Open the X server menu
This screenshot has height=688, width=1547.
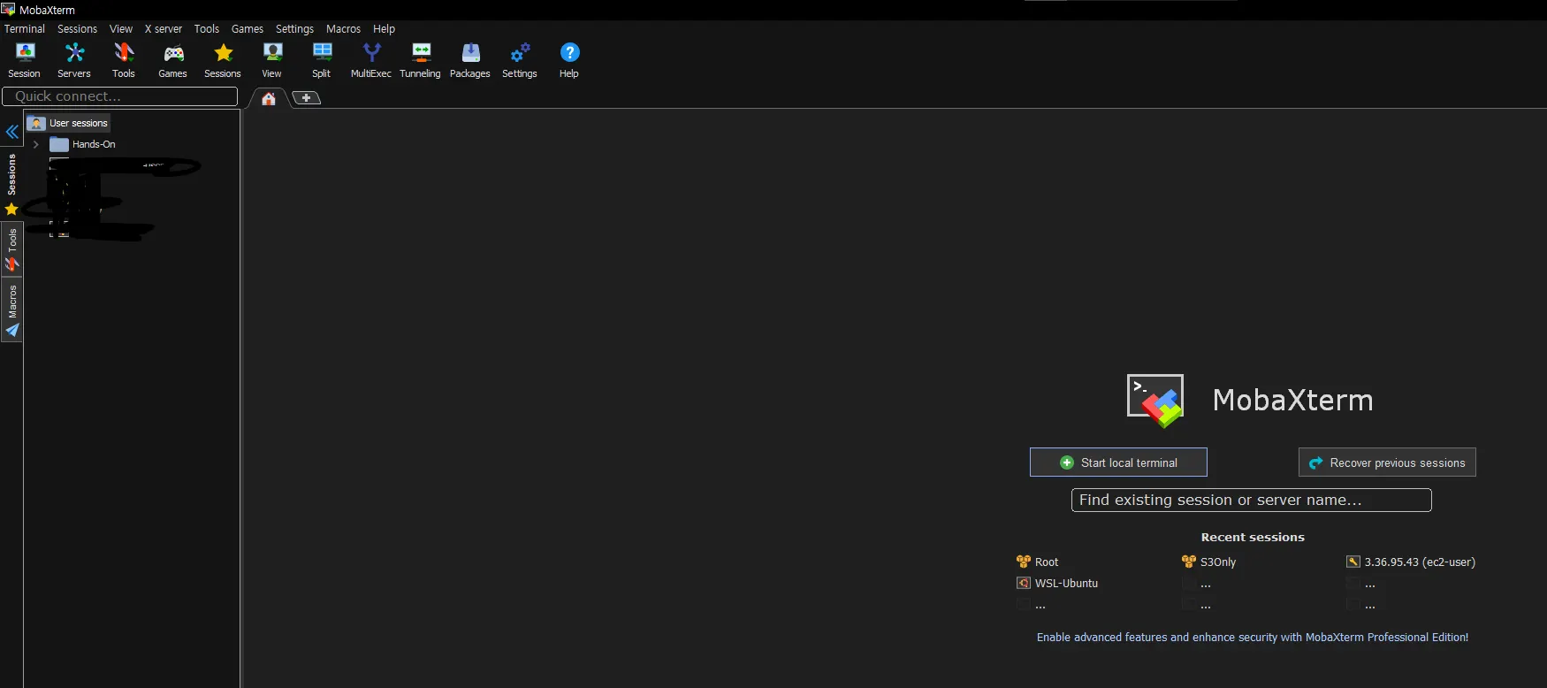tap(164, 29)
